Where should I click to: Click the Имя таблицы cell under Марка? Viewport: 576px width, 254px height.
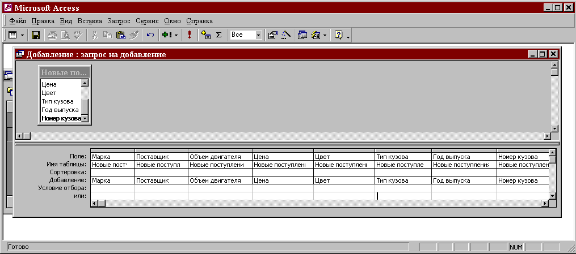point(112,165)
